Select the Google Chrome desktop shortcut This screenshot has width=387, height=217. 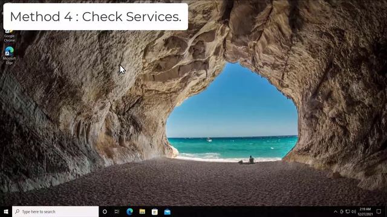9,36
